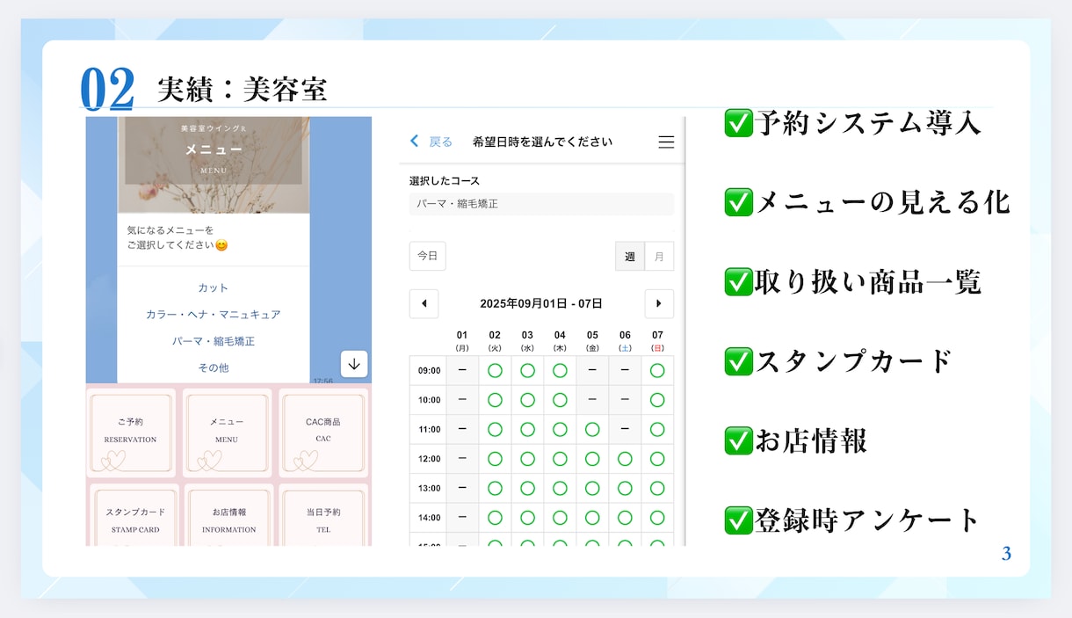The height and width of the screenshot is (618, 1072).
Task: Tap the 当日予約 TEL tile
Action: (x=323, y=516)
